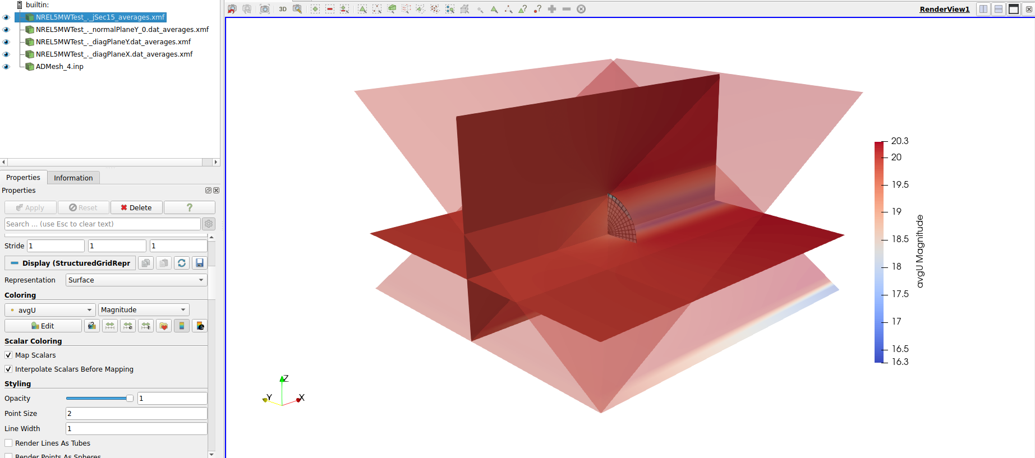Click the capture screenshot camera icon
The image size is (1035, 458).
pos(265,9)
